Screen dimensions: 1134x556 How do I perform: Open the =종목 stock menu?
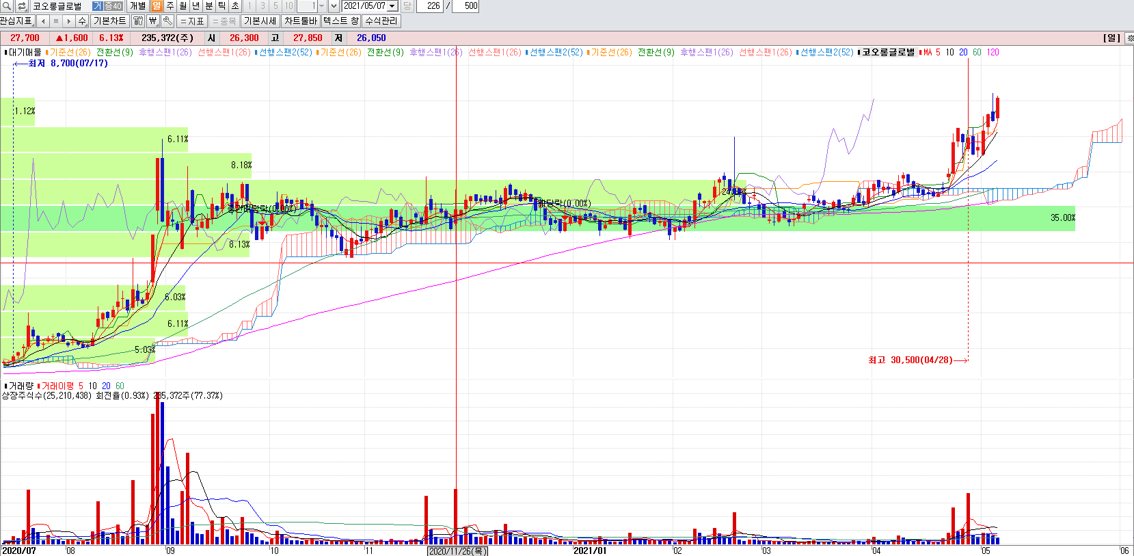click(224, 21)
